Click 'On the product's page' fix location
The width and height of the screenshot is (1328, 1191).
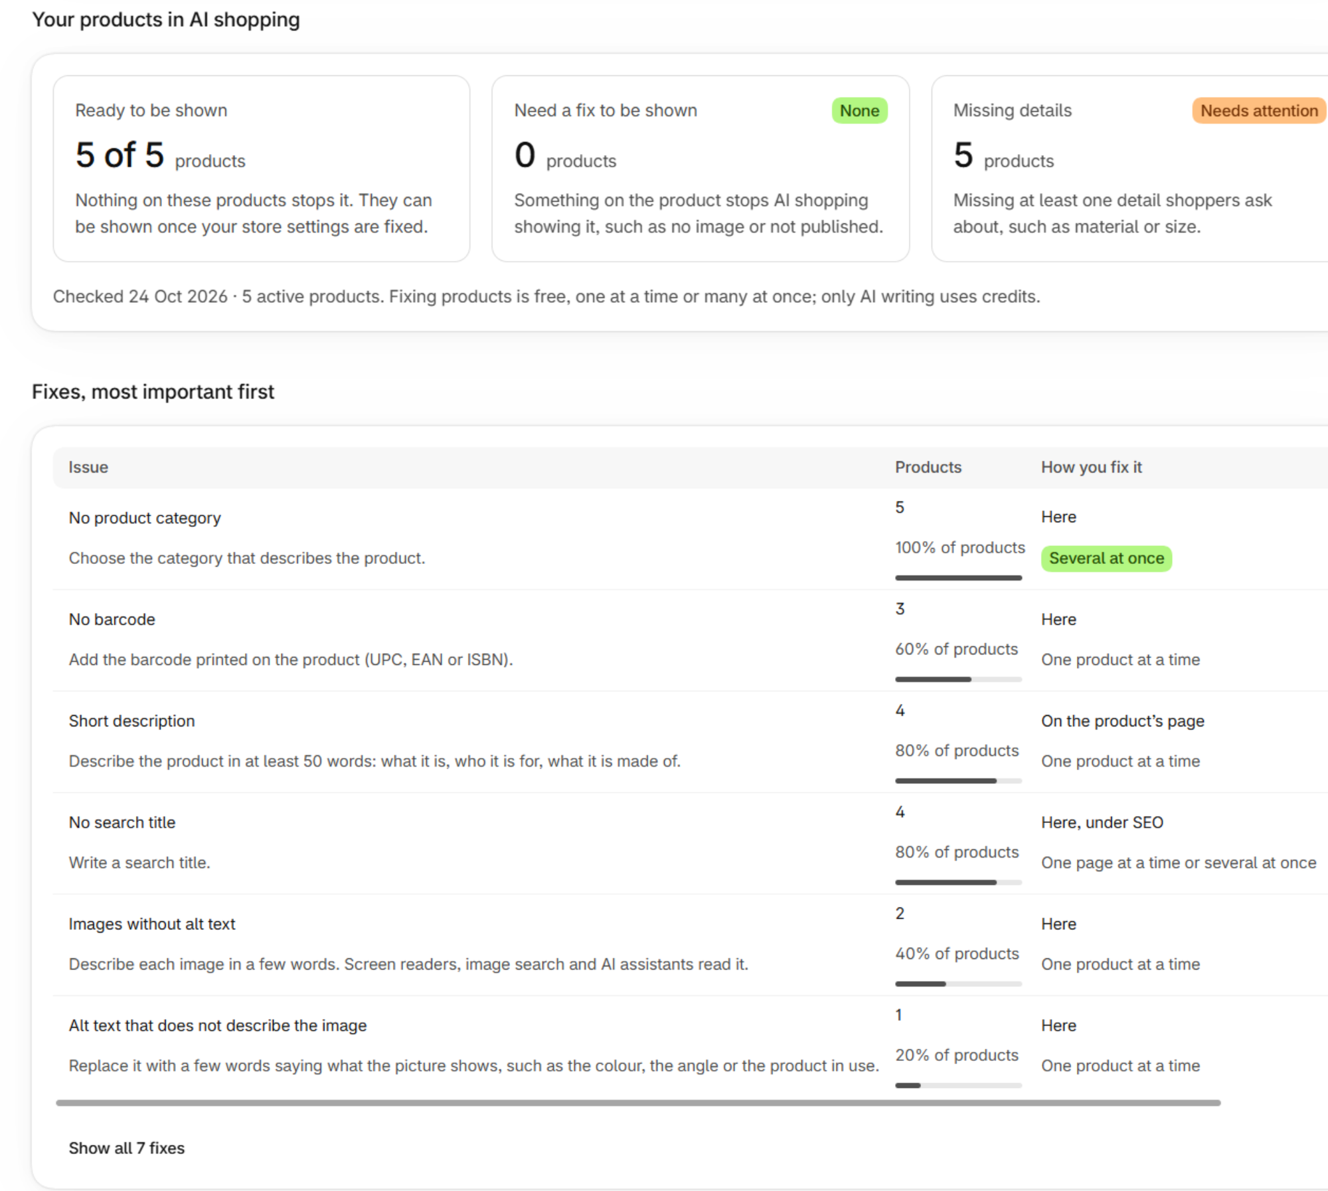(x=1123, y=721)
